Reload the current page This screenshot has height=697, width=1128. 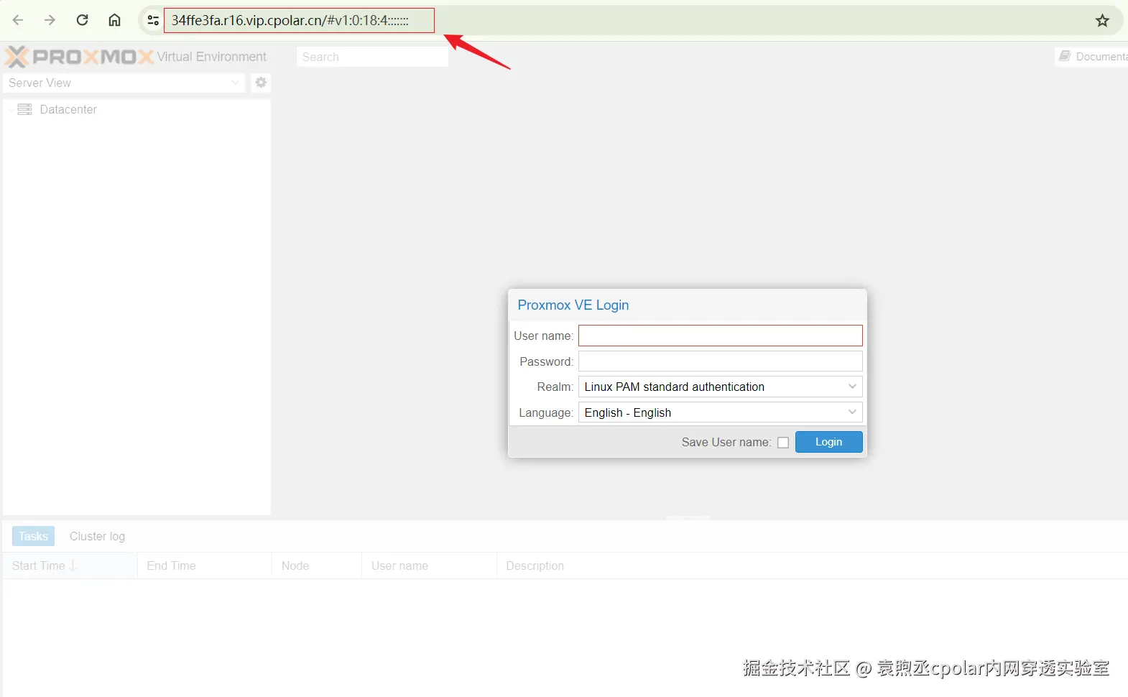pos(83,20)
